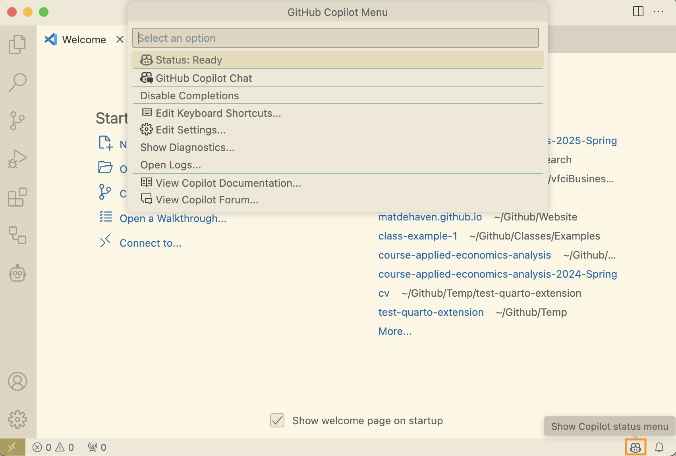Choose Edit Keyboard Shortcuts option
This screenshot has height=456, width=676.
218,113
